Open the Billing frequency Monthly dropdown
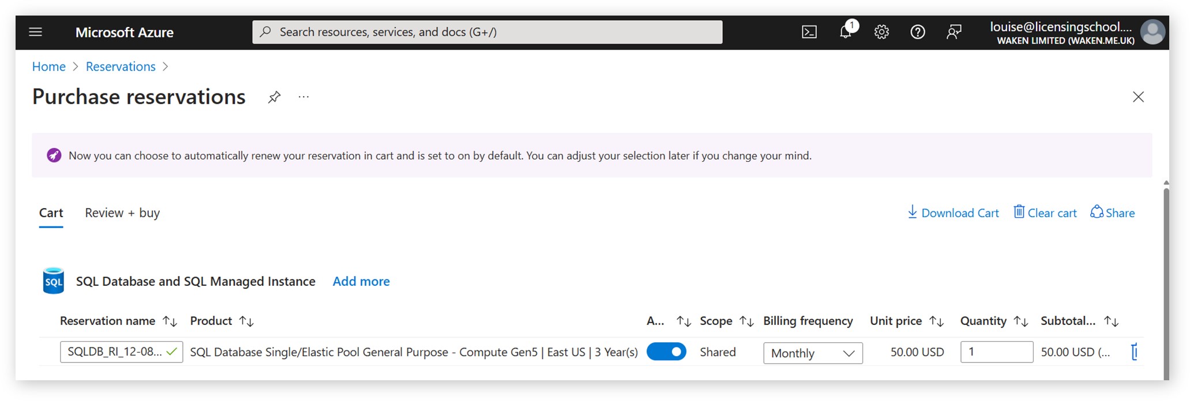1190x401 pixels. (x=812, y=353)
